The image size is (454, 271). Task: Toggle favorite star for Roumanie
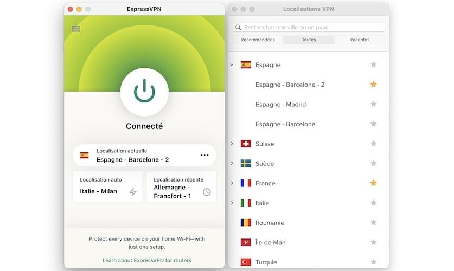coord(374,222)
